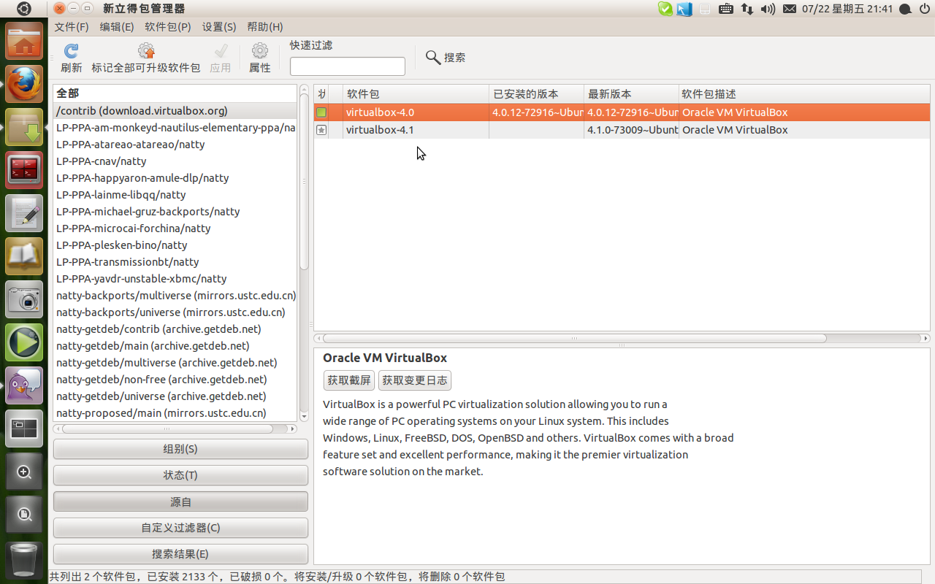Launch the green play media player icon
The image size is (935, 584).
point(24,342)
